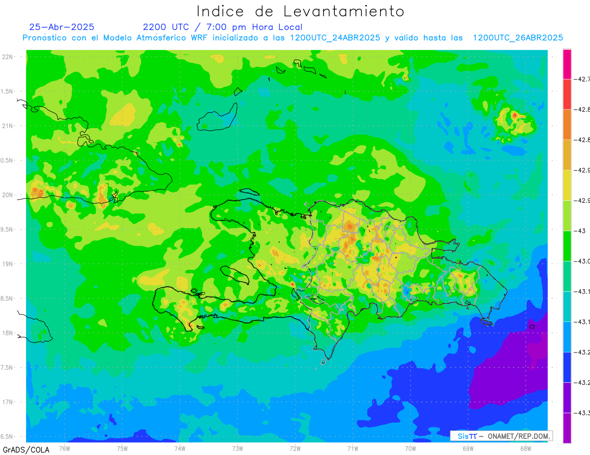Click the 'Indice de Levantamiento' title
The image size is (590, 455).
click(x=300, y=11)
